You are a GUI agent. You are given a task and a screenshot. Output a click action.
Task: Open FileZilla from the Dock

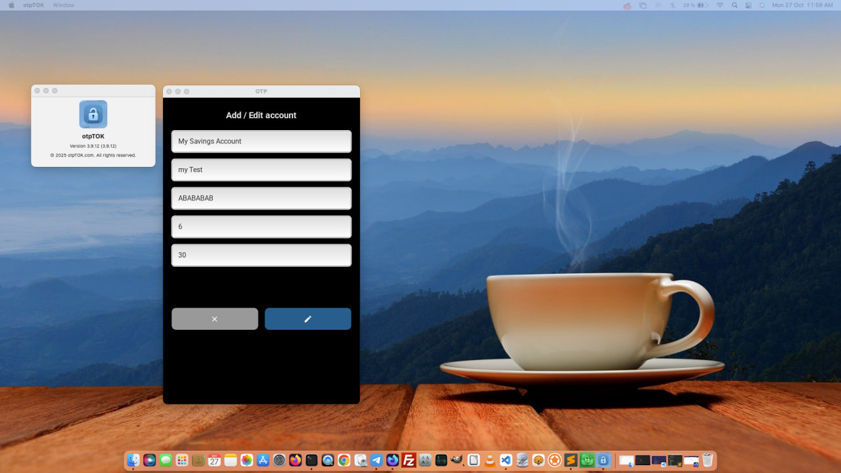(x=409, y=460)
